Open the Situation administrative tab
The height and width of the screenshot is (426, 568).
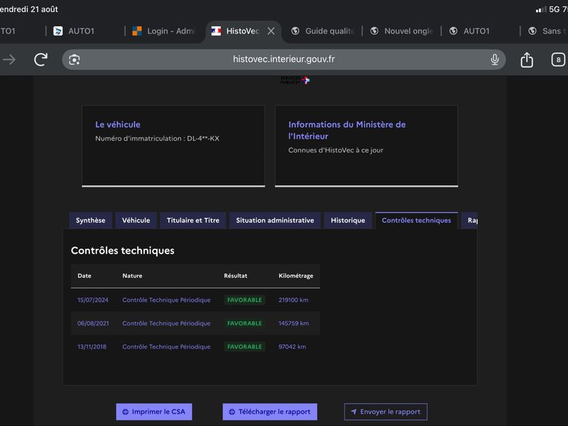(275, 220)
